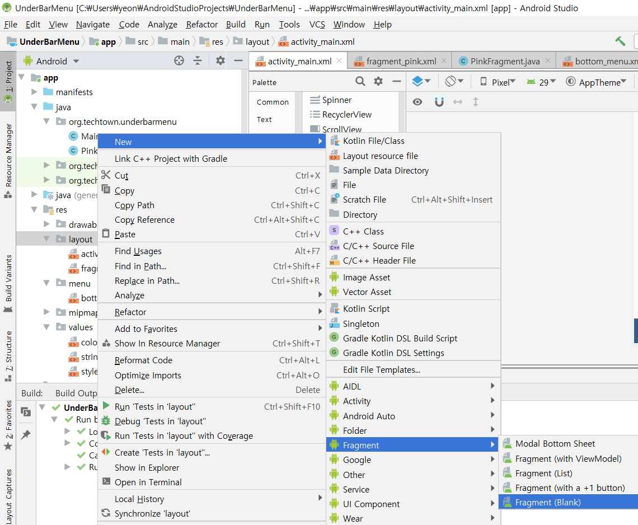Switch to PinkFragment.java editor tab
The width and height of the screenshot is (638, 525).
pyautogui.click(x=505, y=61)
